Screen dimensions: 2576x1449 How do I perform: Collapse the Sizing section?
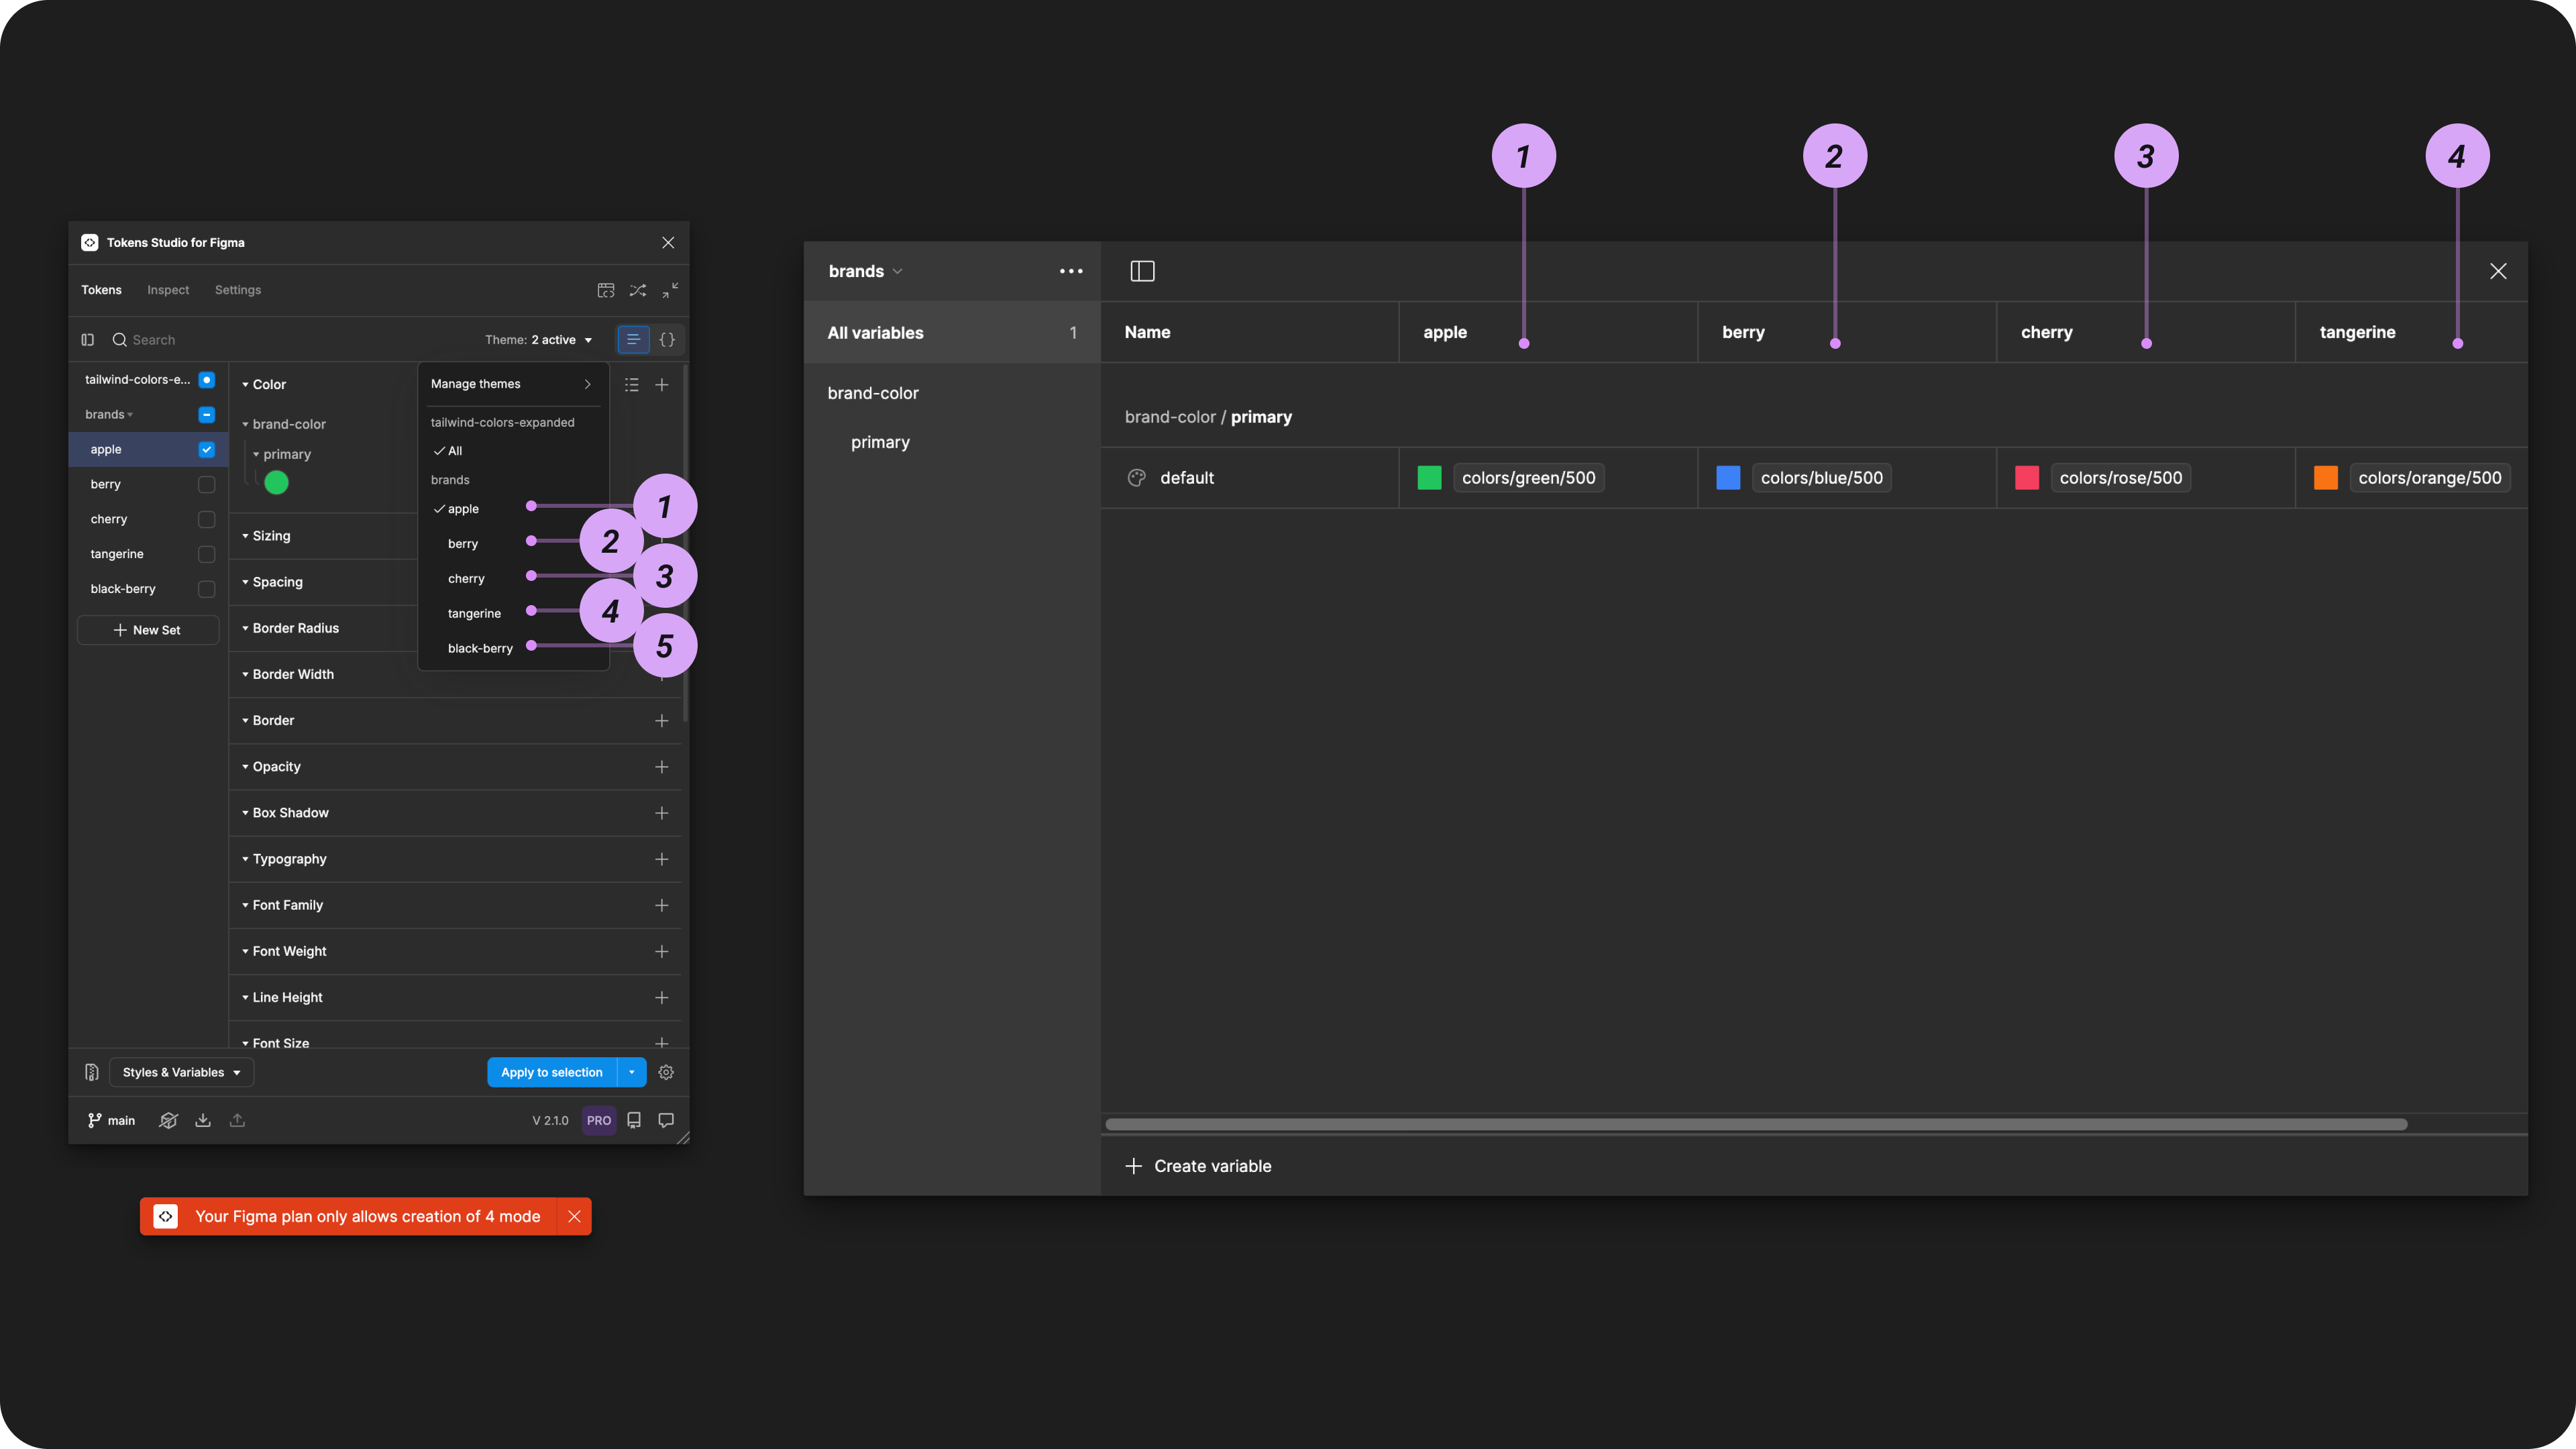(x=245, y=536)
